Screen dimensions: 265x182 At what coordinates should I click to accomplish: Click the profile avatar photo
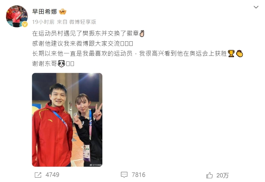(17, 16)
